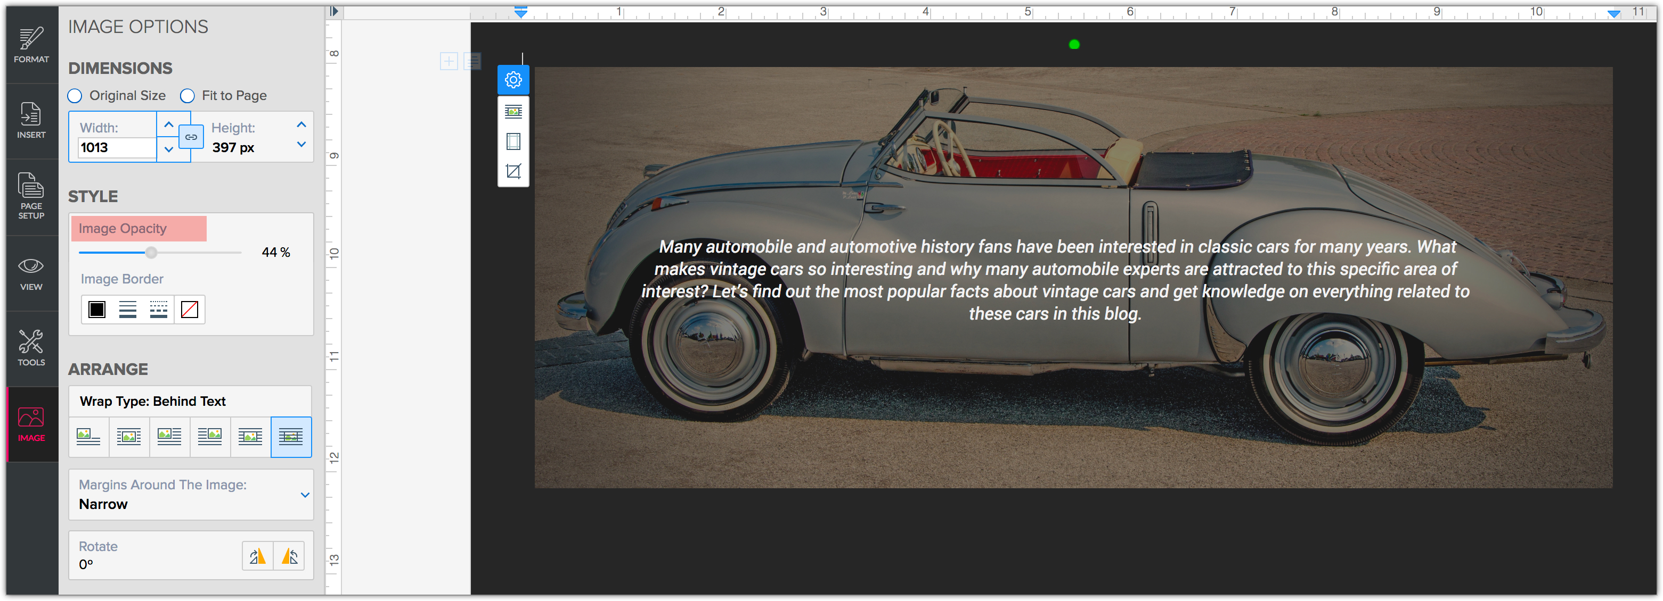Select the no-border icon
The height and width of the screenshot is (601, 1663).
coord(189,310)
